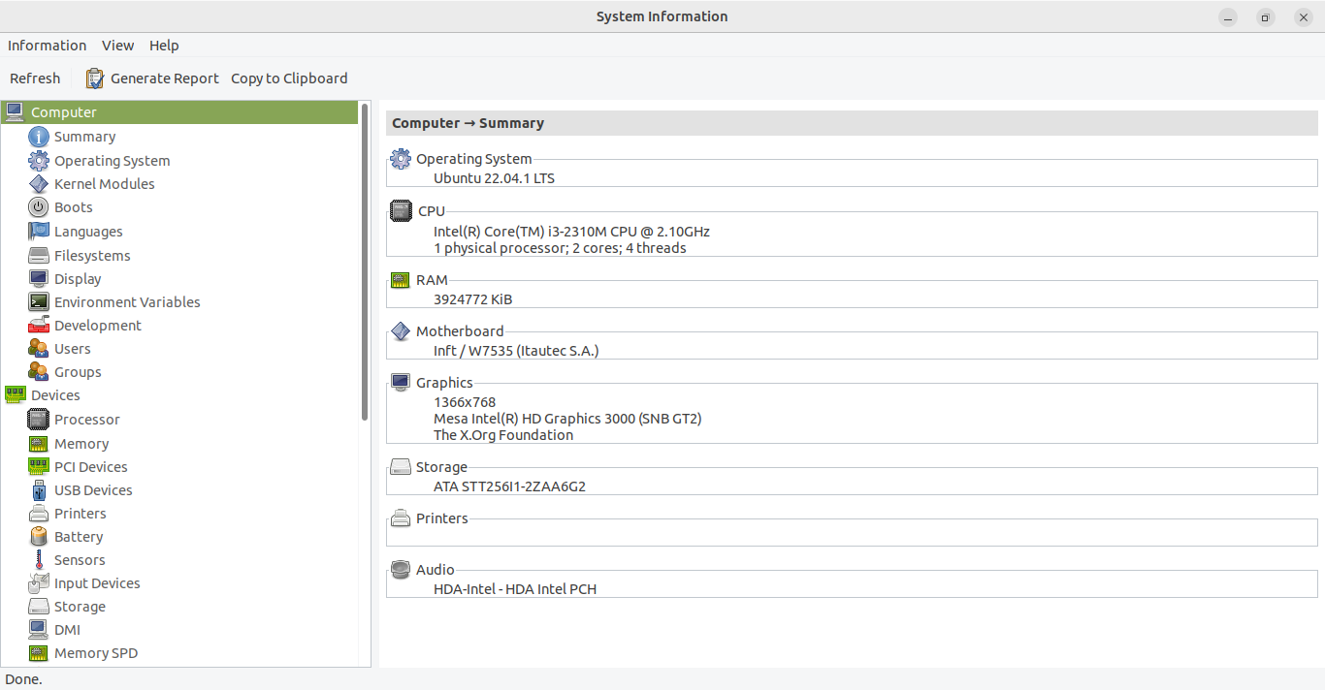Click the PCI Devices card icon
This screenshot has height=690, width=1325.
[39, 467]
